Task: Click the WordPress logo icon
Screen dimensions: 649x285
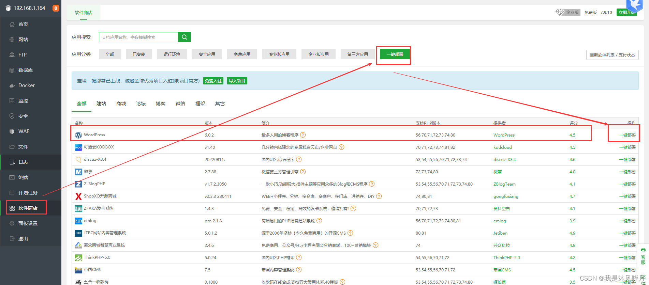Action: click(78, 135)
